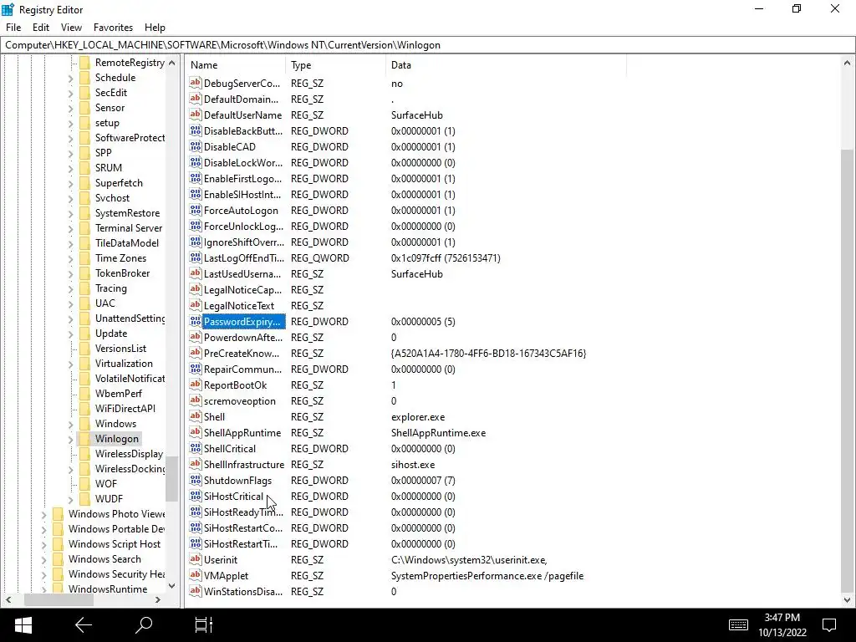856x642 pixels.
Task: Click the explorer.exe data cell
Action: (418, 417)
